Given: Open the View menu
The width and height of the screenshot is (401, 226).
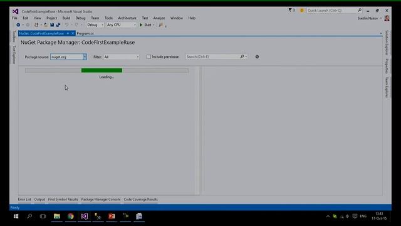Looking at the screenshot, I should click(38, 18).
